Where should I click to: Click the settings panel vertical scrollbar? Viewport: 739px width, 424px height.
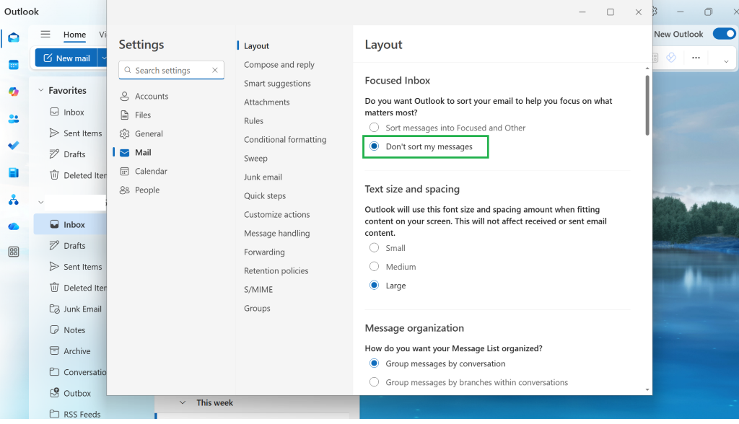click(647, 105)
